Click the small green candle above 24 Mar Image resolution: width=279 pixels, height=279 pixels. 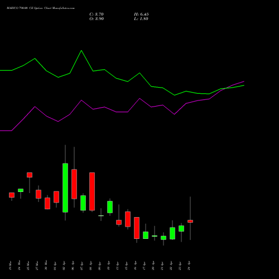21,190
